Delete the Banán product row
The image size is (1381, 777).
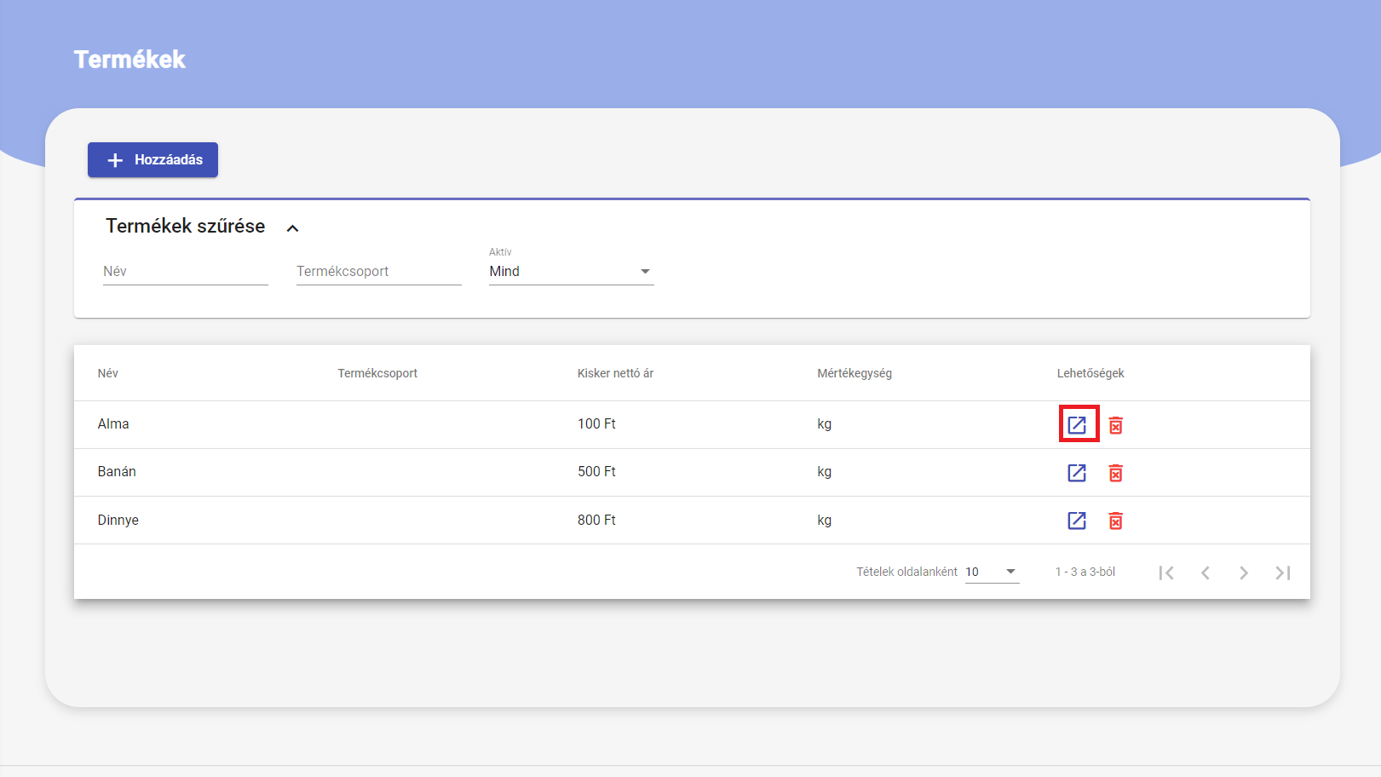[1115, 473]
